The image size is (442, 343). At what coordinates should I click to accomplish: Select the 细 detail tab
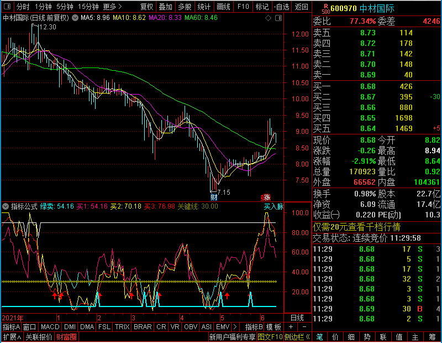351,337
